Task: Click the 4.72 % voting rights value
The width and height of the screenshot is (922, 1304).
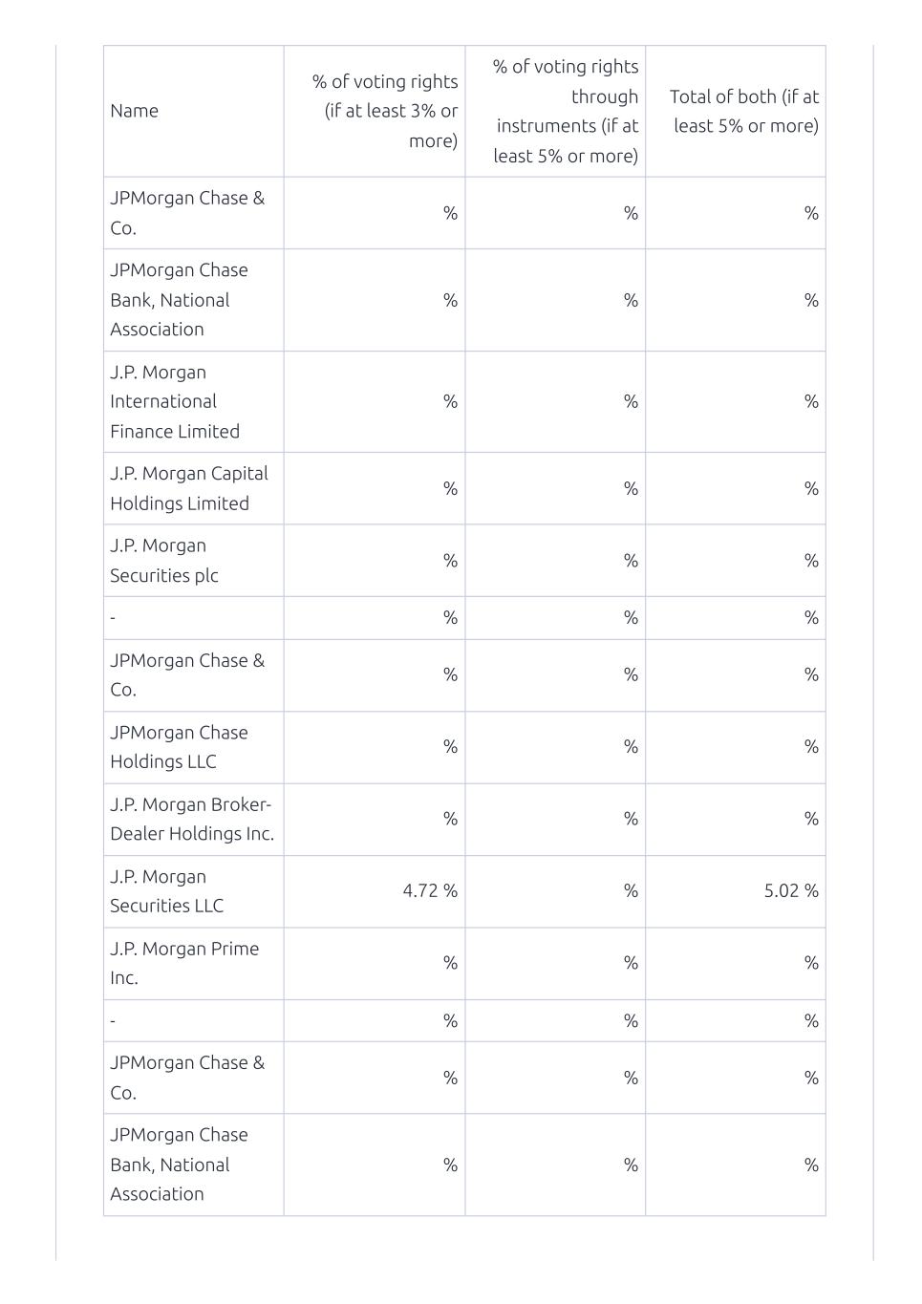Action: click(430, 891)
